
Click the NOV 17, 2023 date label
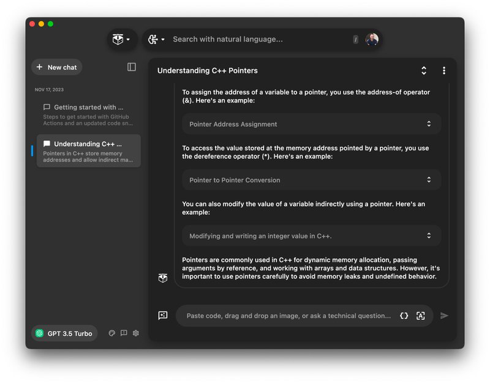tap(49, 89)
